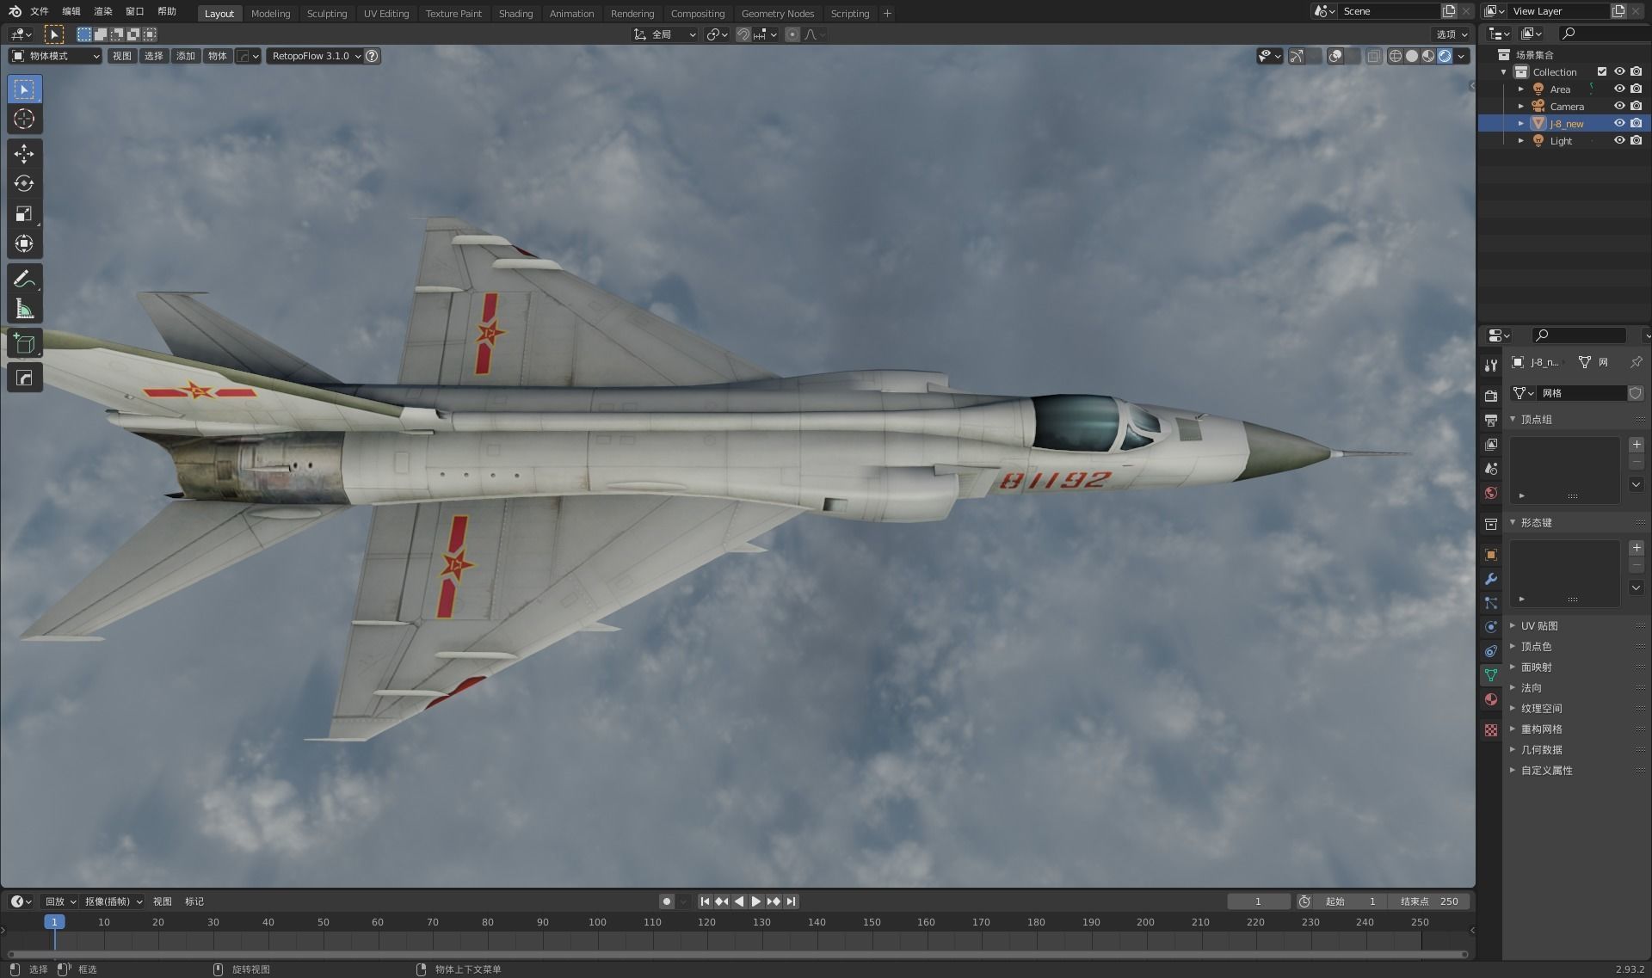Choose the Scale tool
The width and height of the screenshot is (1652, 978).
(24, 214)
